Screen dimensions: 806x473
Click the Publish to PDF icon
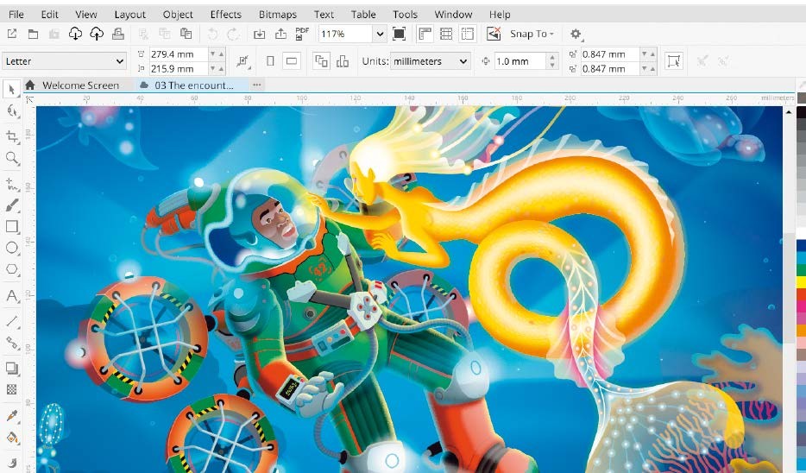[x=302, y=34]
